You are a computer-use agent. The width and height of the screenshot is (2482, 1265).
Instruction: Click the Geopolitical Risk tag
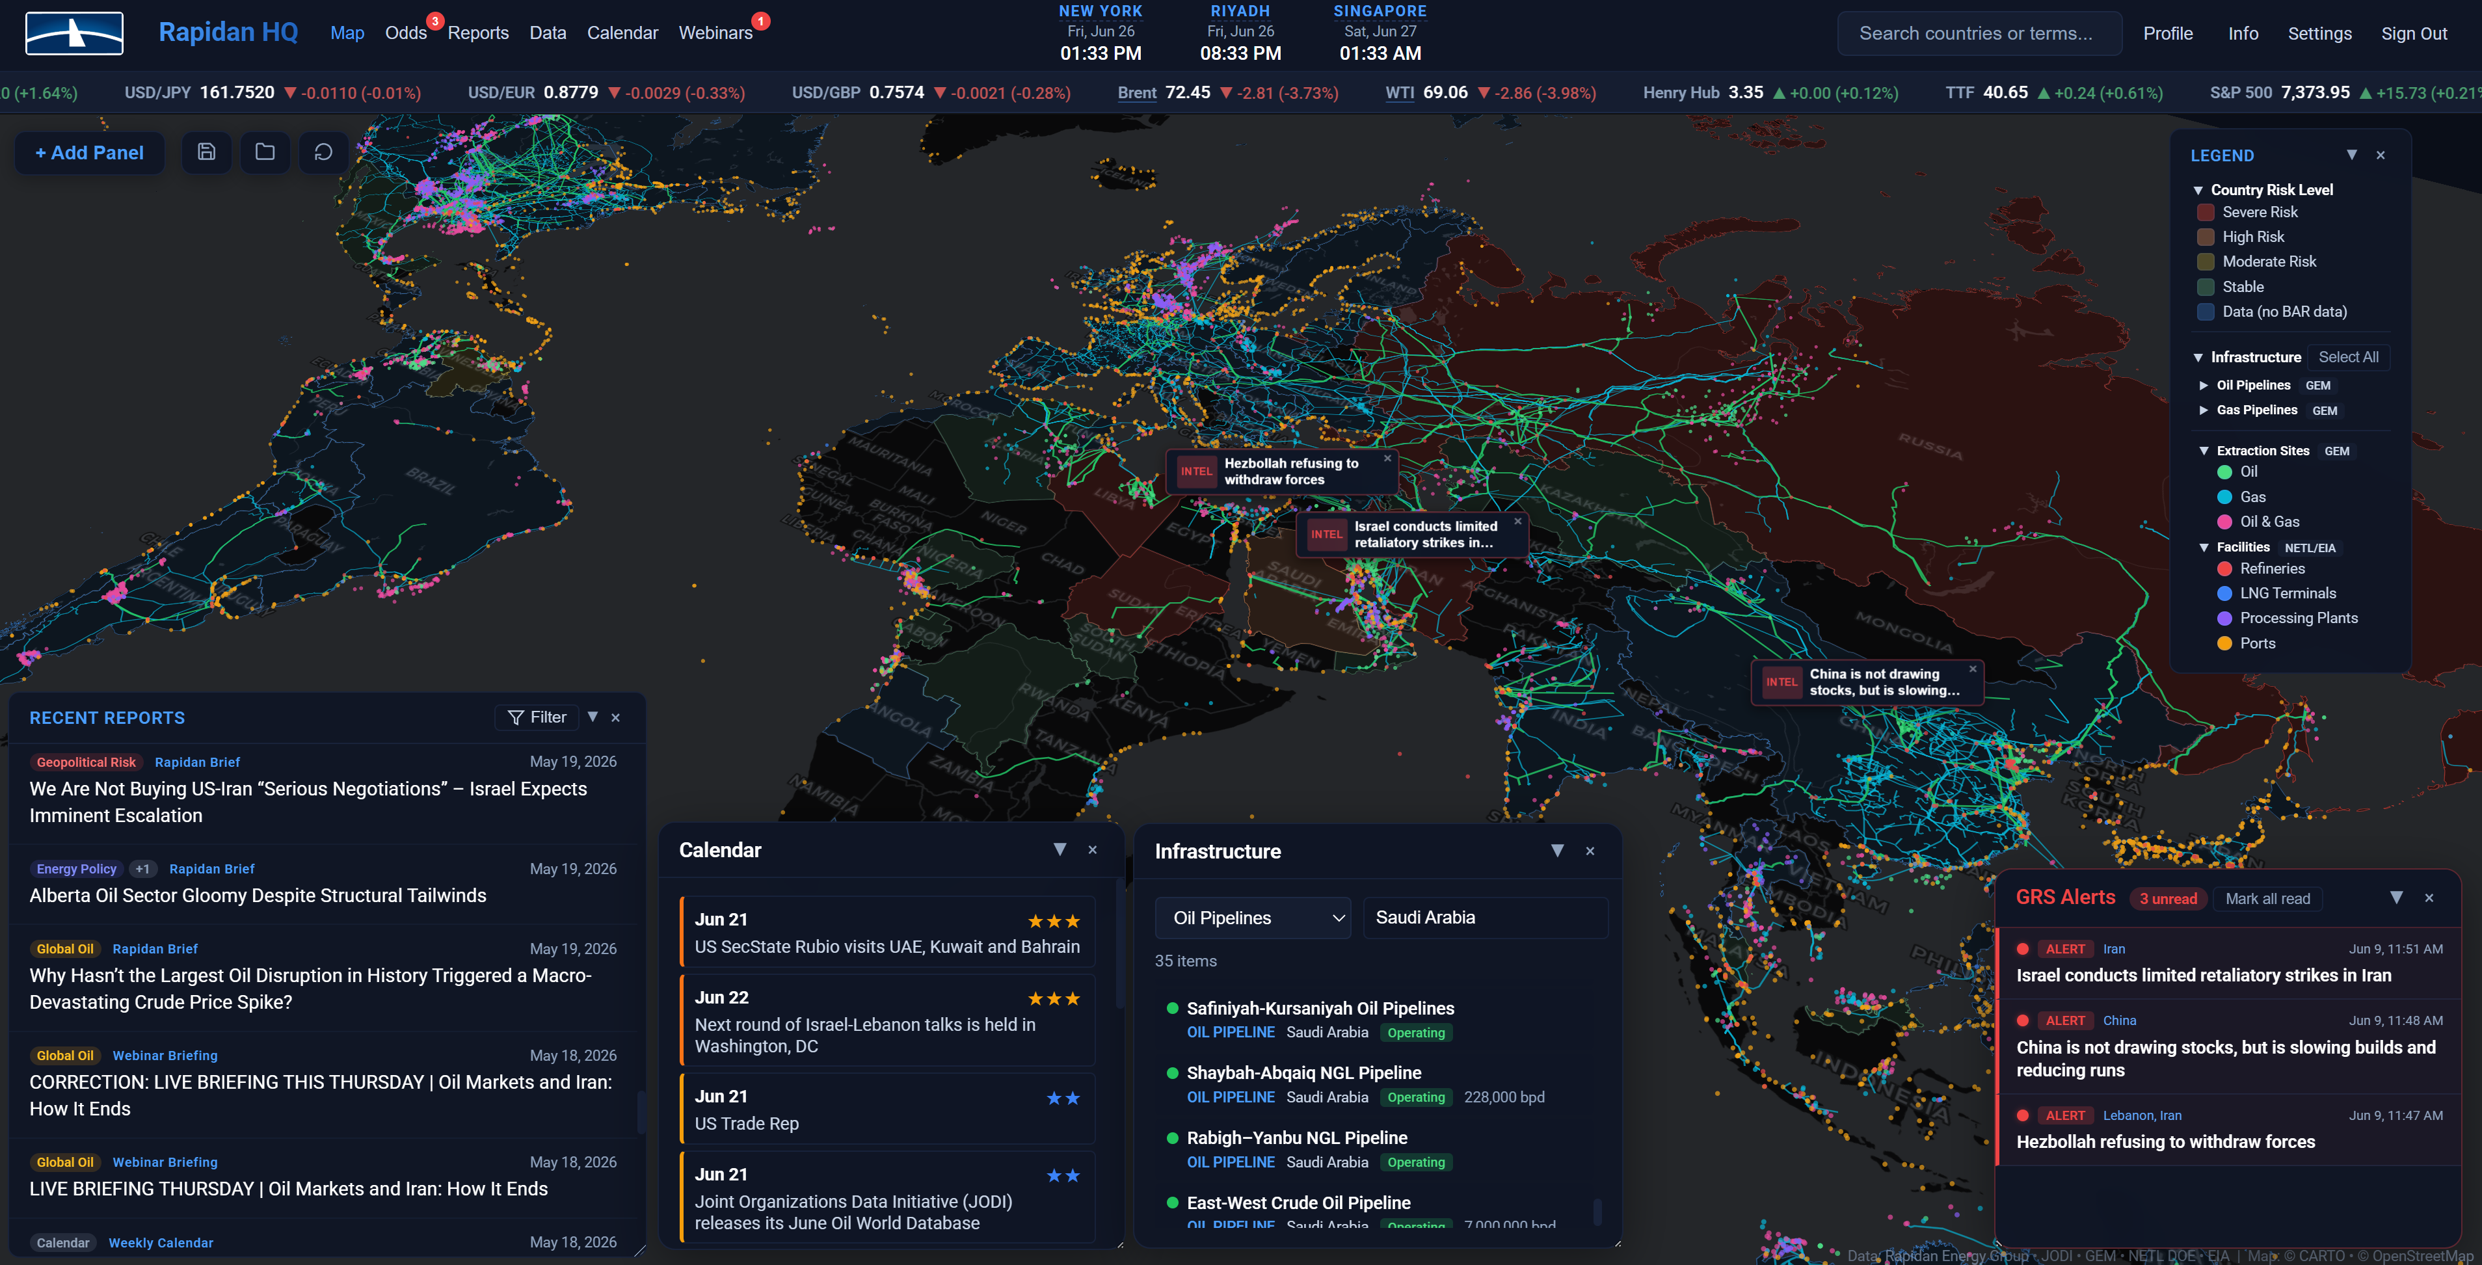point(86,762)
